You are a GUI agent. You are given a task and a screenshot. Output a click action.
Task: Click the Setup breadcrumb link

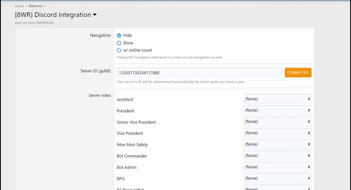[x=20, y=6]
